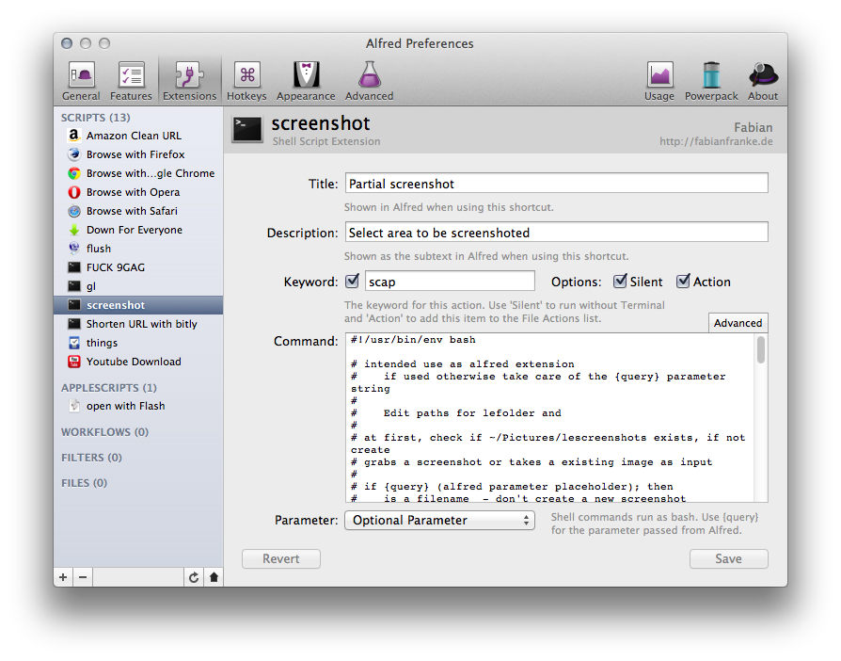Click the Title input field
Image resolution: width=841 pixels, height=661 pixels.
point(557,183)
